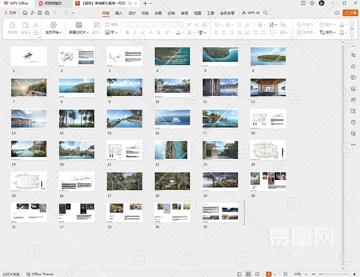Click the fit-to-window icon in status bar
The height and width of the screenshot is (277, 360).
tap(285, 274)
